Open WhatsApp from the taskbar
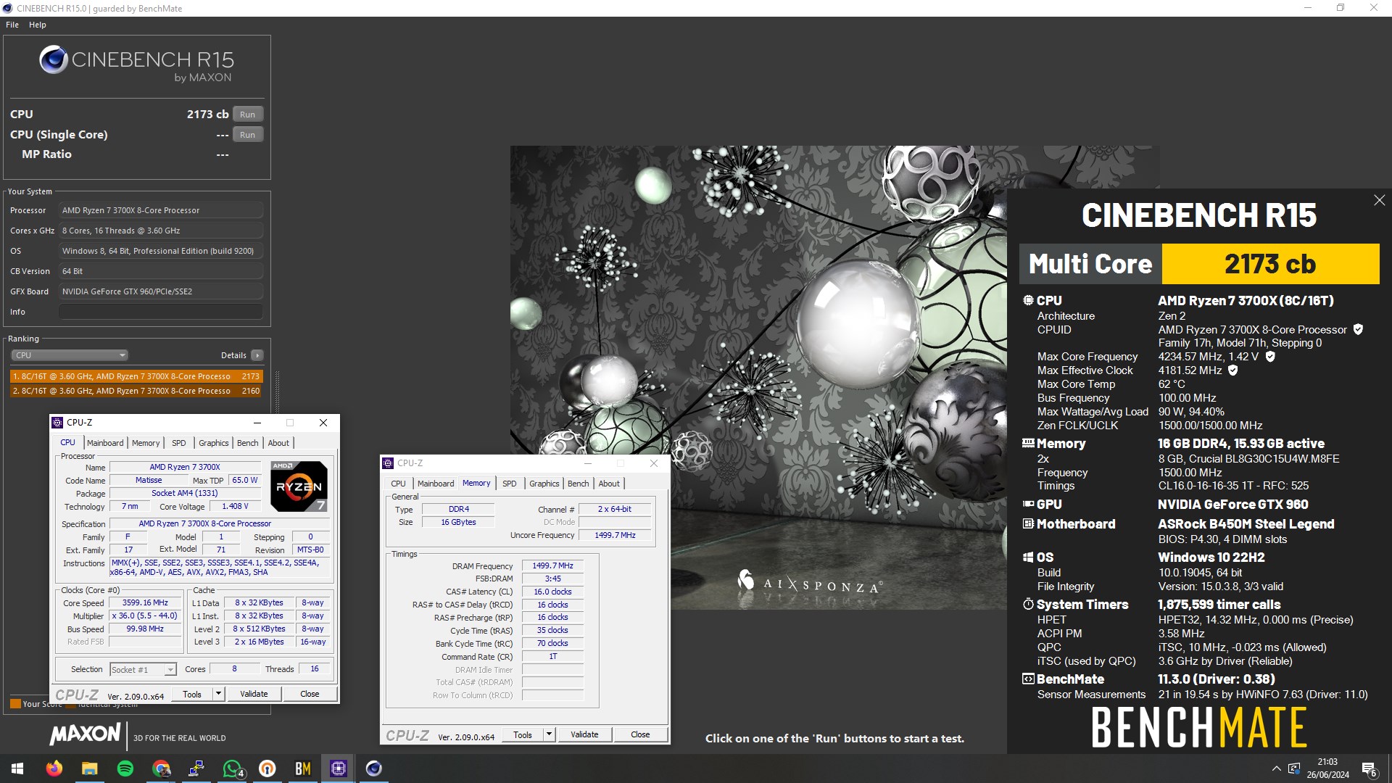Screen dimensions: 1392x783 tap(232, 768)
